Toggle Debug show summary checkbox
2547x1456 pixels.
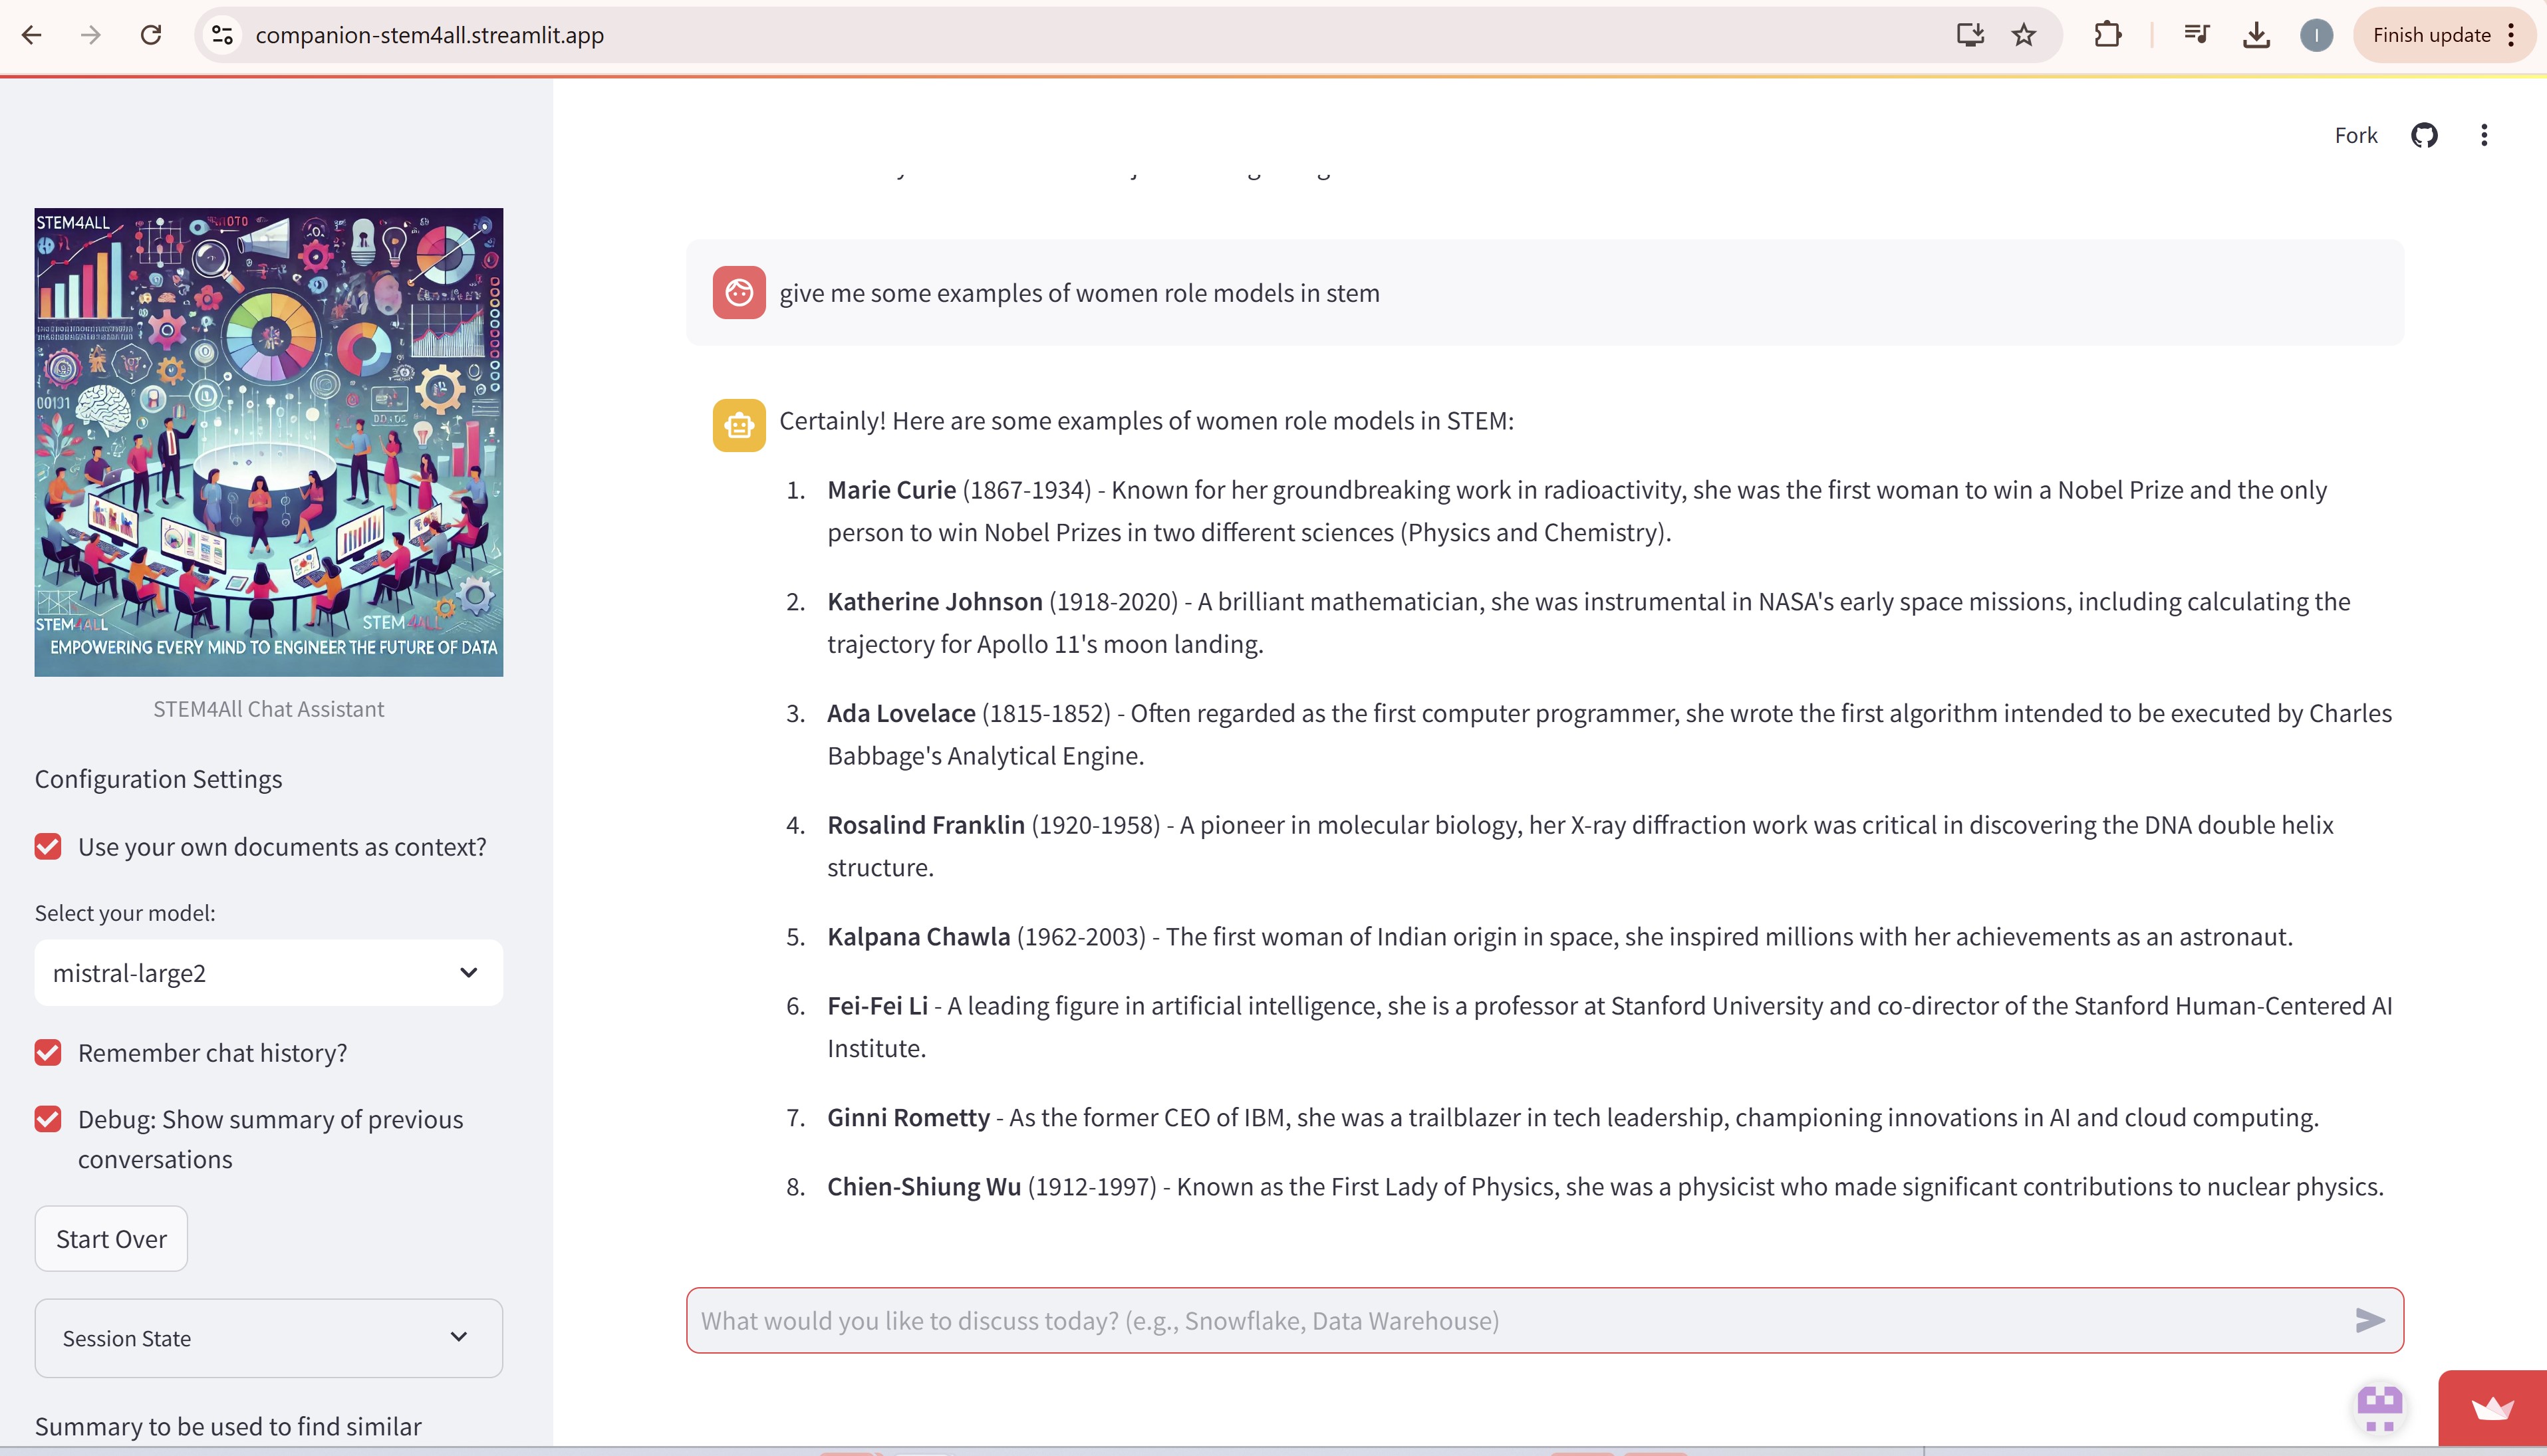point(48,1119)
